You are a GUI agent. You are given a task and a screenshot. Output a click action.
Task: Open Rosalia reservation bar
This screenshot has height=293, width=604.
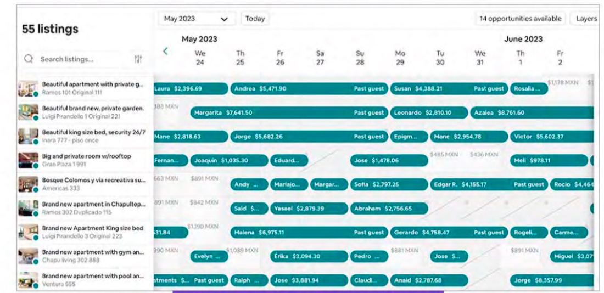529,88
